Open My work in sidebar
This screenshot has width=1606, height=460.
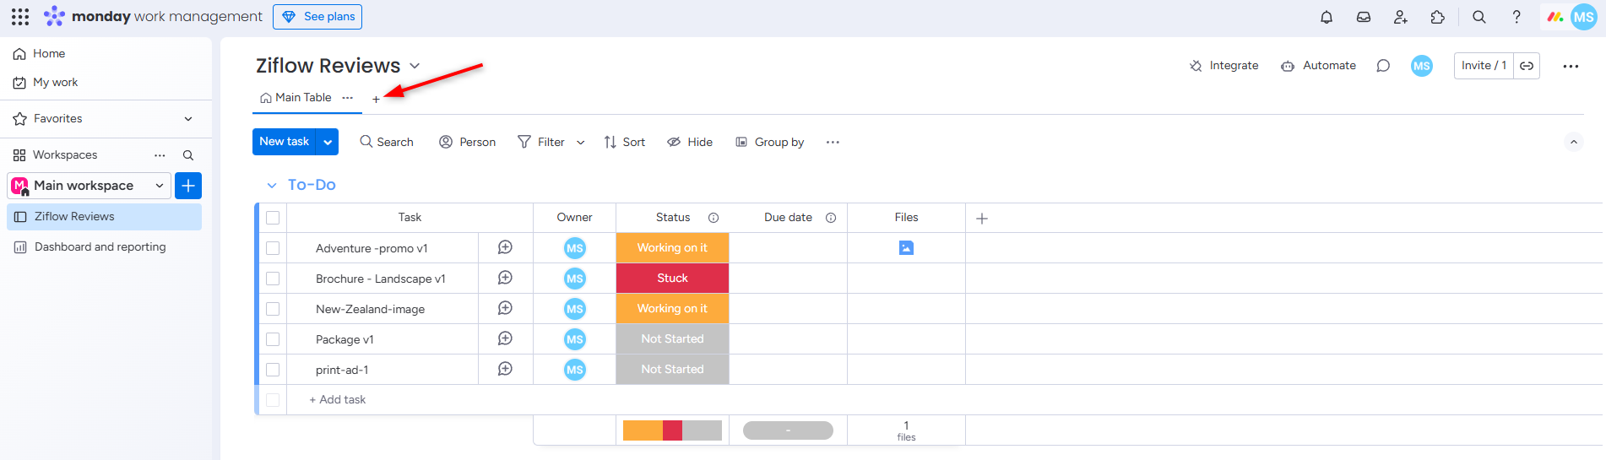(x=55, y=83)
